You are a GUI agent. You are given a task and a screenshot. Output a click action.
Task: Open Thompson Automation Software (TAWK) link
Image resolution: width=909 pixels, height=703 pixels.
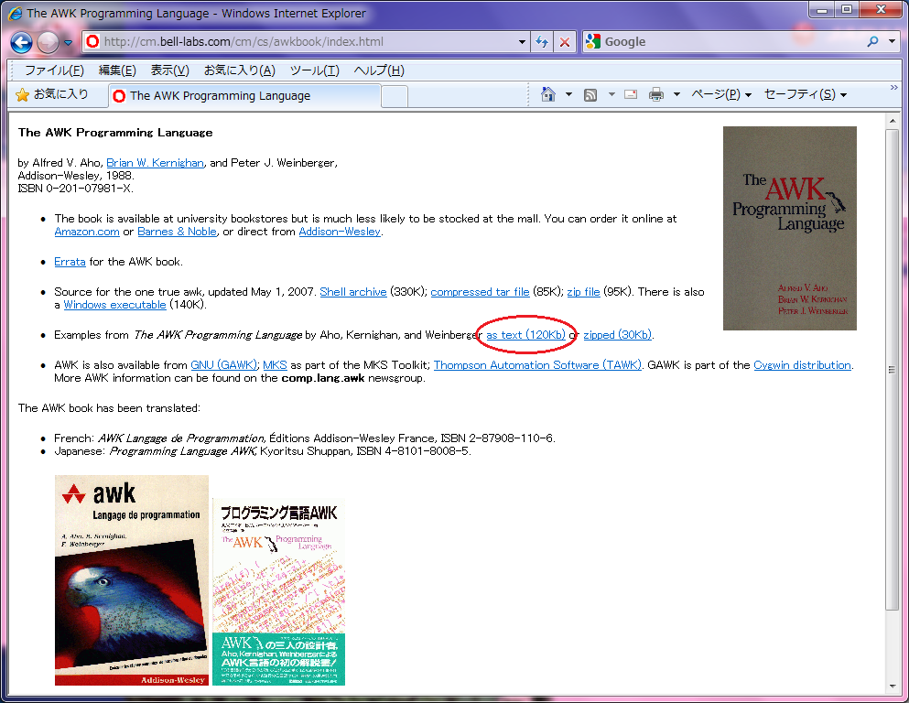[537, 365]
